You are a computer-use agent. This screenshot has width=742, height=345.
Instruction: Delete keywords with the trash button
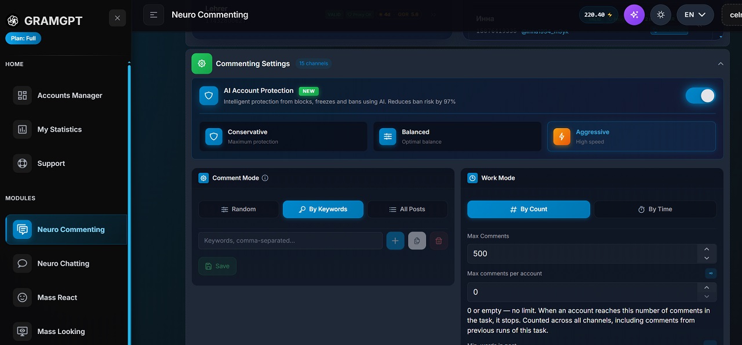click(439, 241)
